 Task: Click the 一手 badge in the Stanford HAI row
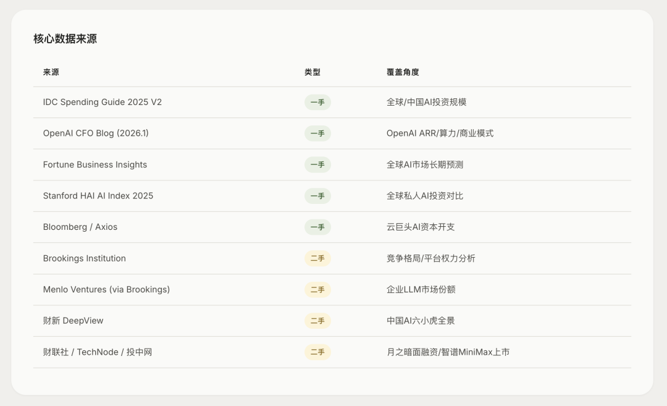pos(317,196)
